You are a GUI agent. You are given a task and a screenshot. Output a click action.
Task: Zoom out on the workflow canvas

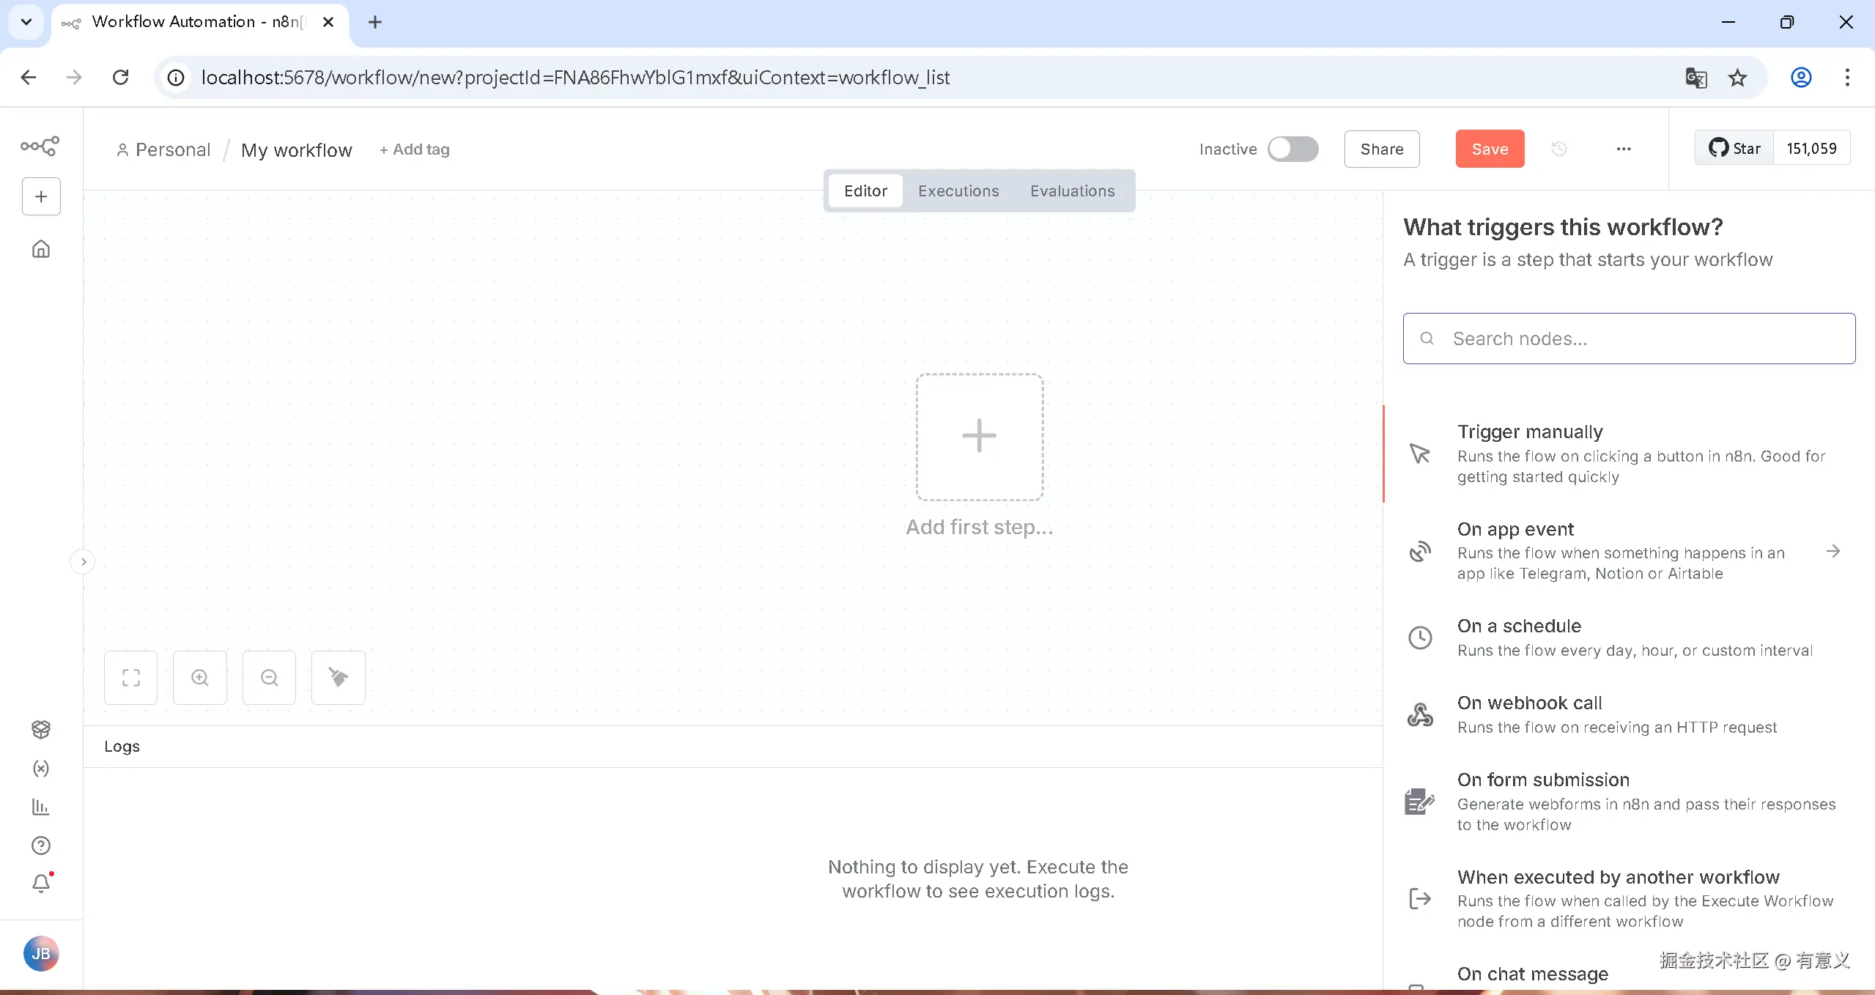click(269, 678)
